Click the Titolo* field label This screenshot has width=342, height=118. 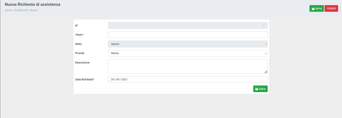(79, 35)
